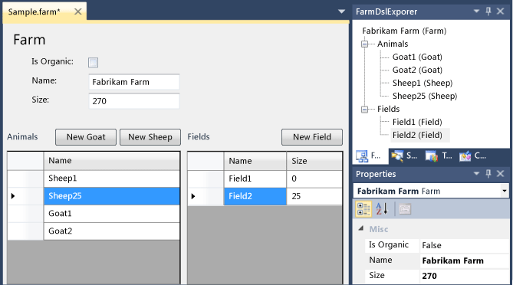Image resolution: width=513 pixels, height=285 pixels.
Task: Select Fabrikam Farm (Farm) root node
Action: point(404,31)
